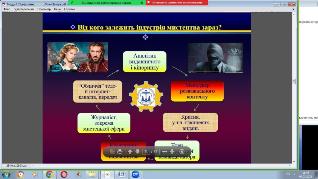The image size is (318, 179).
Task: Open Opera browser from the taskbar
Action: point(64,175)
